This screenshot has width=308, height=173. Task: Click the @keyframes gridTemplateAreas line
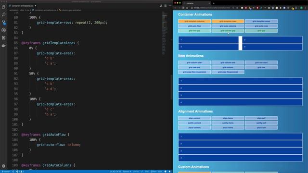(50, 43)
